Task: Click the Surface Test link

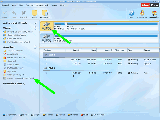Action: click(x=13, y=65)
